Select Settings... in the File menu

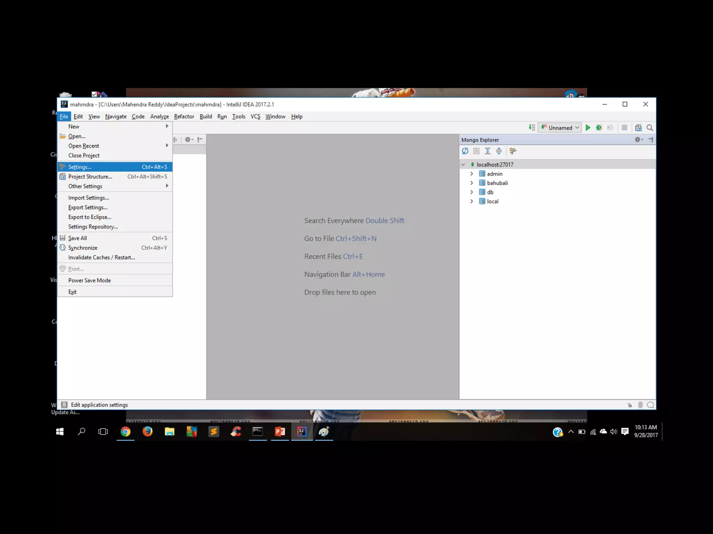tap(80, 167)
